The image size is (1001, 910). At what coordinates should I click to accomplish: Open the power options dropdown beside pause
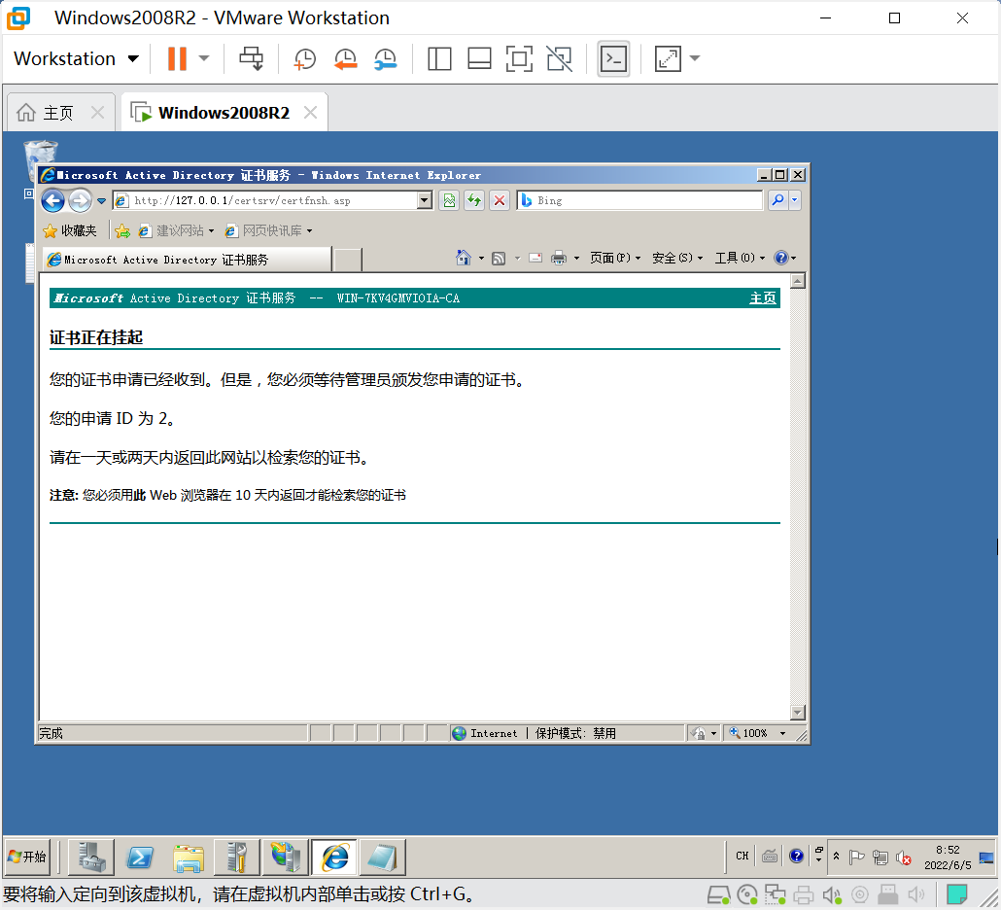pos(204,58)
